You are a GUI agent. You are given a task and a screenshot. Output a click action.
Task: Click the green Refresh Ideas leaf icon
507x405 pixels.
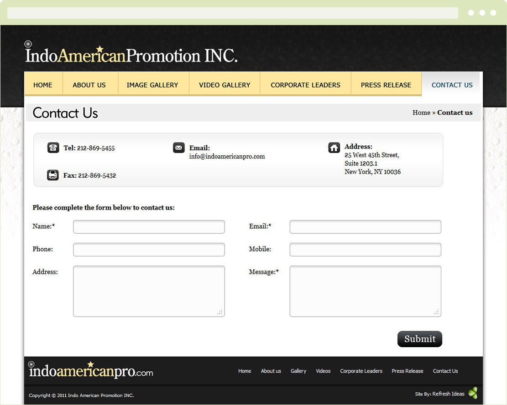coord(473,393)
